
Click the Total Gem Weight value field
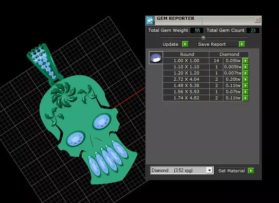[197, 31]
